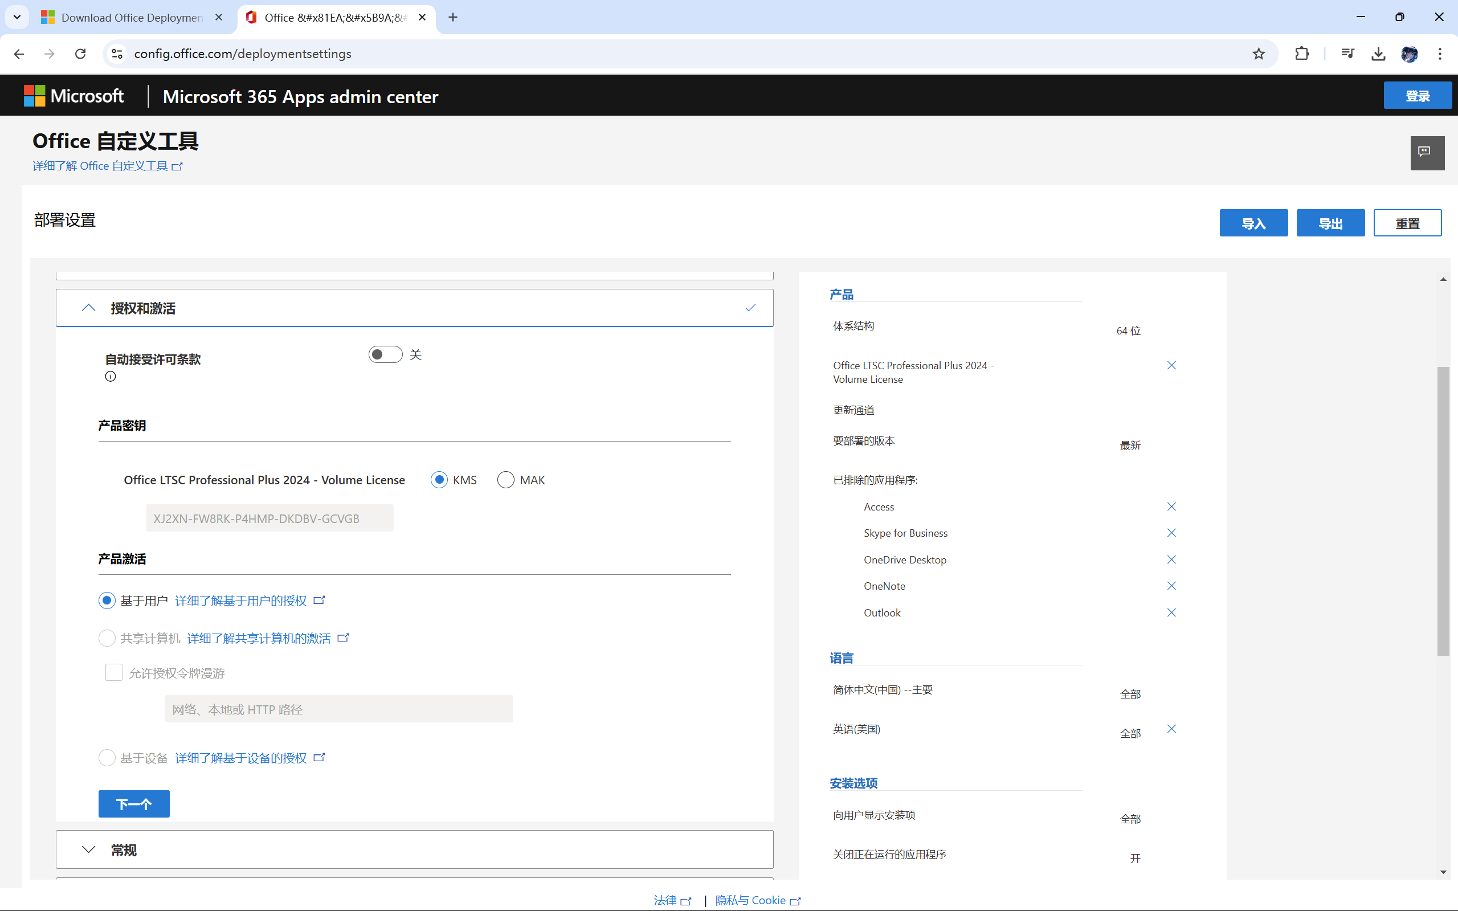Click the 网络、本地或 HTTP 路径 field
The height and width of the screenshot is (911, 1458).
coord(339,709)
